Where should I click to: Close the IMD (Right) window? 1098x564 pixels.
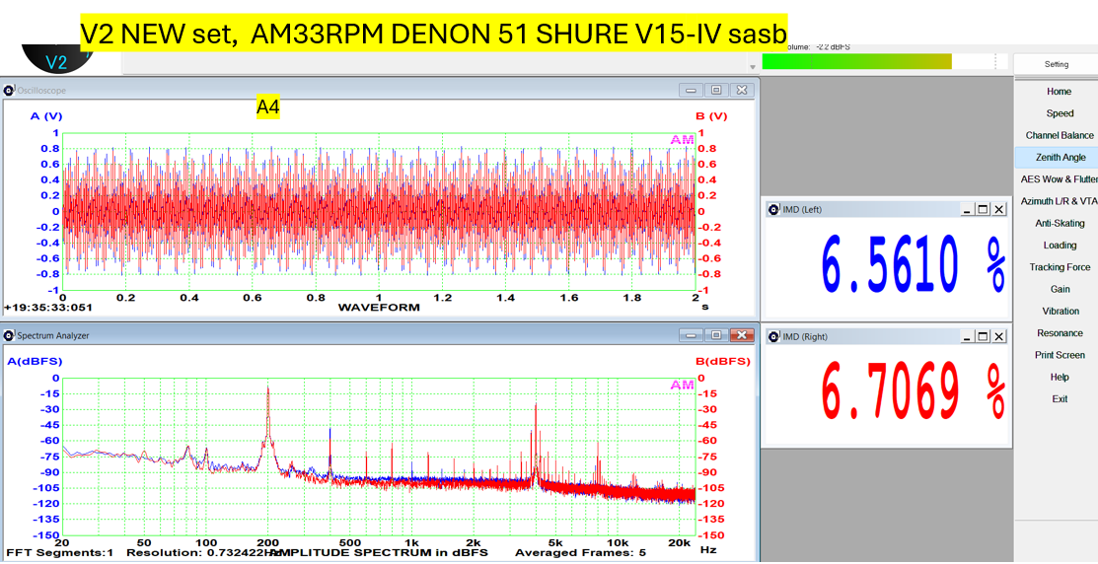point(998,336)
